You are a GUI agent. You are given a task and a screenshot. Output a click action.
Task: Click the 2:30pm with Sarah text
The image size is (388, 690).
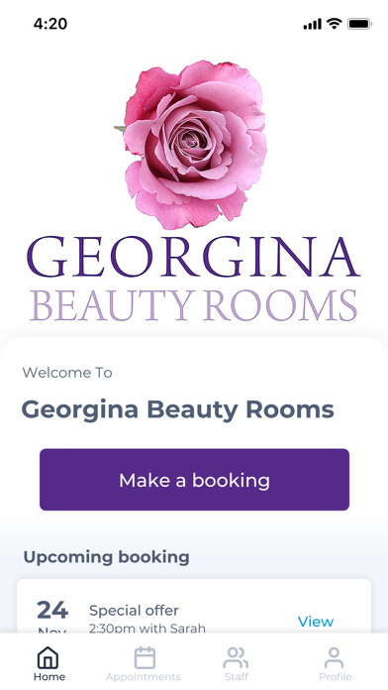pos(147,629)
